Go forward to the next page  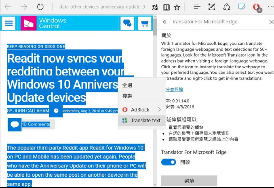pos(24,7)
